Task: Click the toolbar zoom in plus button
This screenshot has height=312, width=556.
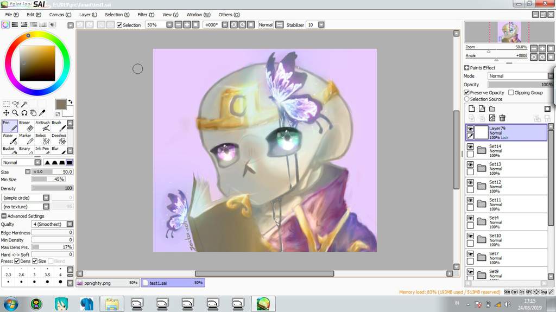Action: point(187,25)
